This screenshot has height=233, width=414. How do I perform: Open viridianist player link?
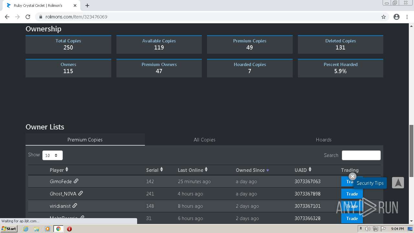point(60,206)
